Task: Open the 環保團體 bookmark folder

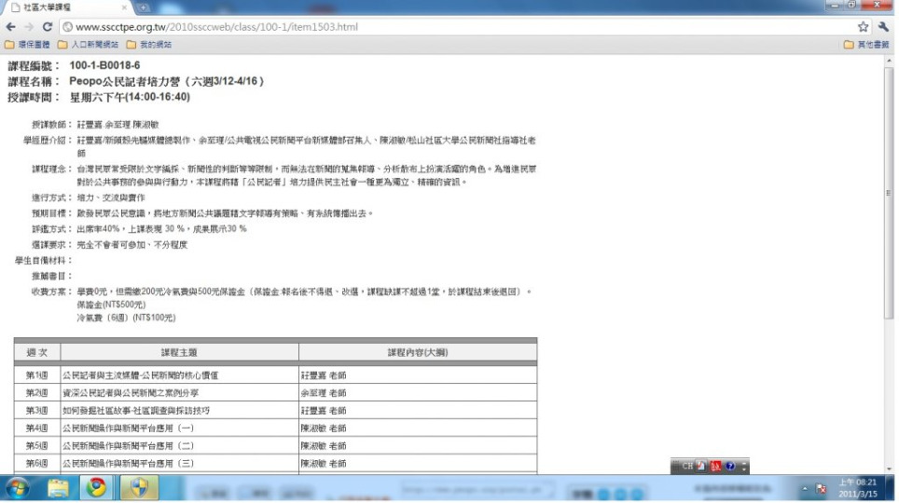Action: coord(28,44)
